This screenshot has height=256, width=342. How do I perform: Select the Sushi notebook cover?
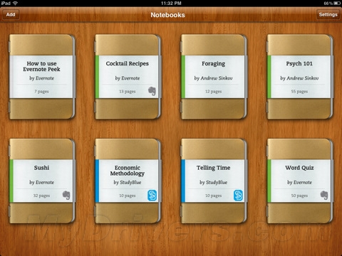(x=42, y=181)
